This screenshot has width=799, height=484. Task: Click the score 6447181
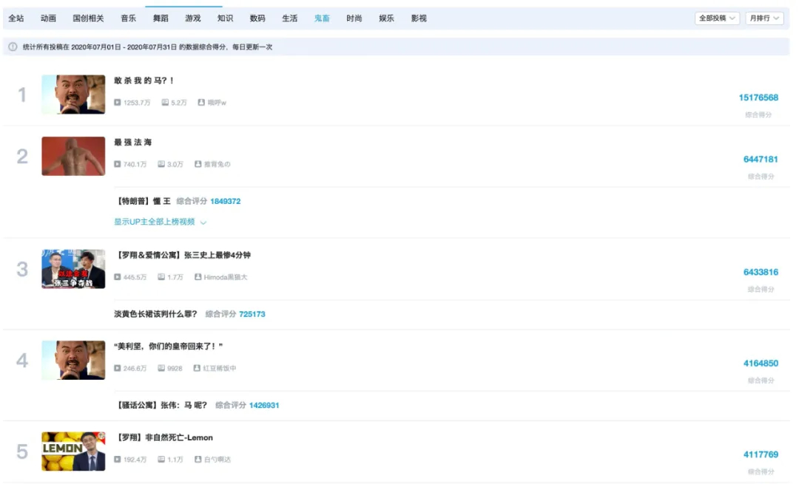pyautogui.click(x=761, y=160)
